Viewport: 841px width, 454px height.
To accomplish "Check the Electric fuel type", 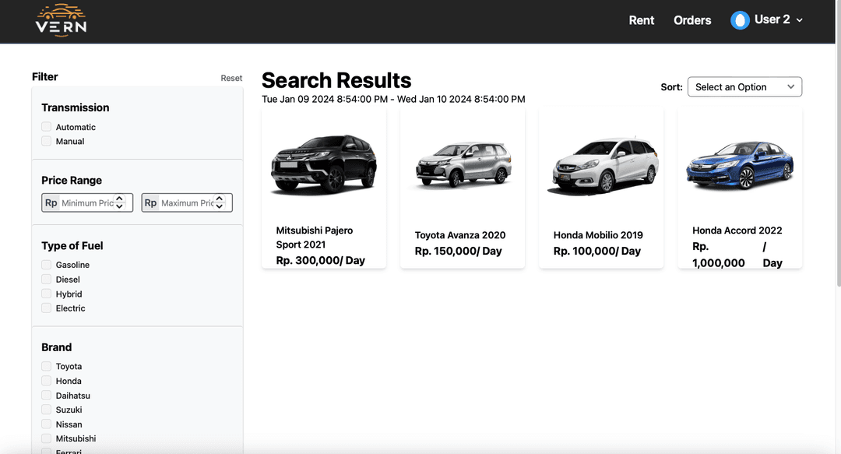I will coord(46,308).
